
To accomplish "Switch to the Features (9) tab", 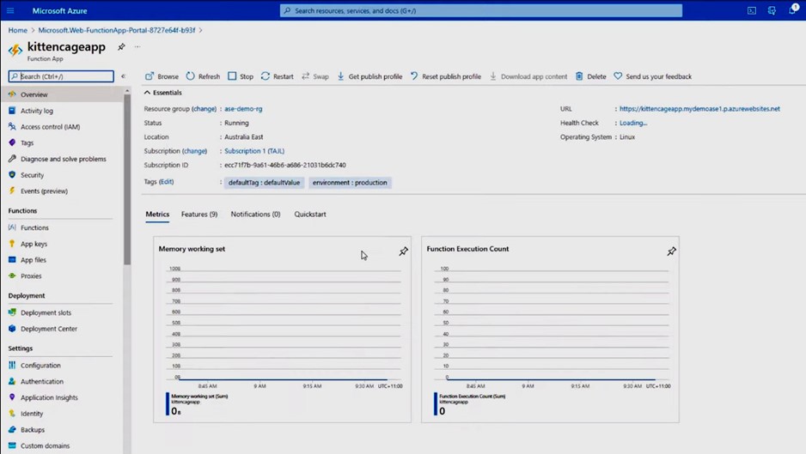I will point(199,215).
